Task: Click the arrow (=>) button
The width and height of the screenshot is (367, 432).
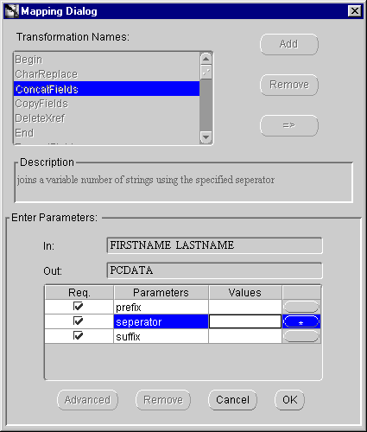Action: tap(289, 125)
